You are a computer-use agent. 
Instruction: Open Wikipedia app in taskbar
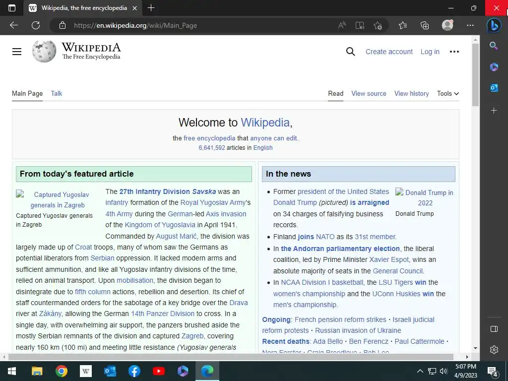point(85,371)
